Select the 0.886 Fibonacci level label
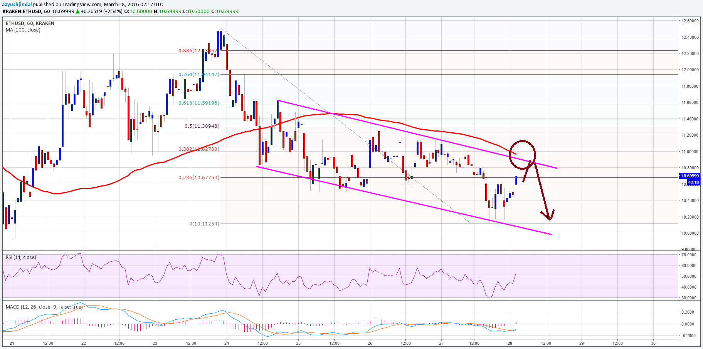The height and width of the screenshot is (349, 703). (198, 50)
